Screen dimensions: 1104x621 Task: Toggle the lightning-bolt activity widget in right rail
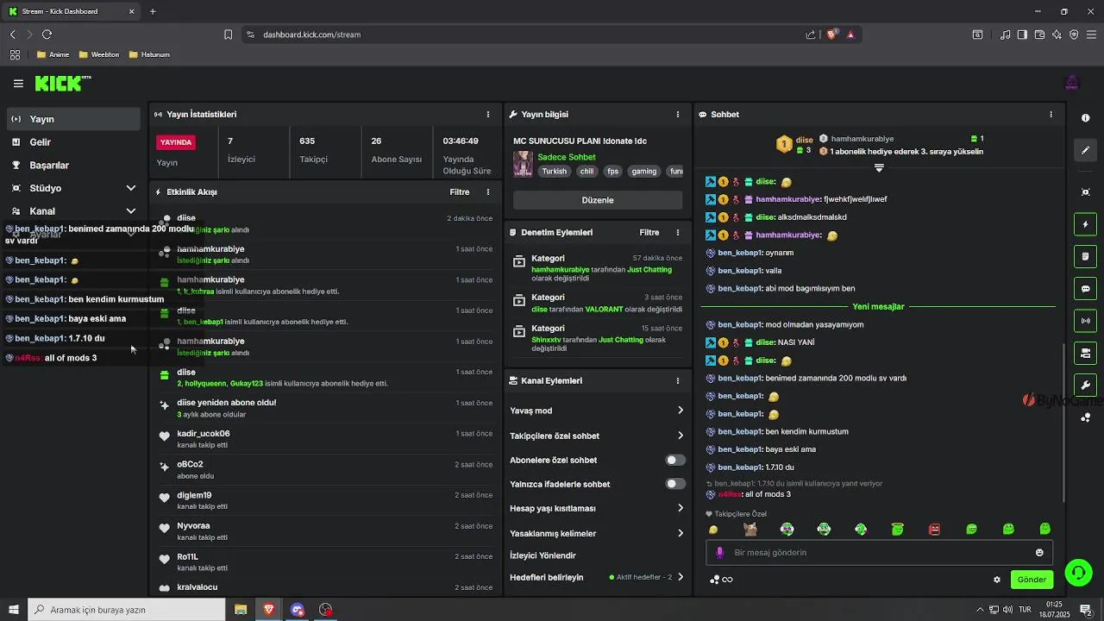coord(1085,224)
